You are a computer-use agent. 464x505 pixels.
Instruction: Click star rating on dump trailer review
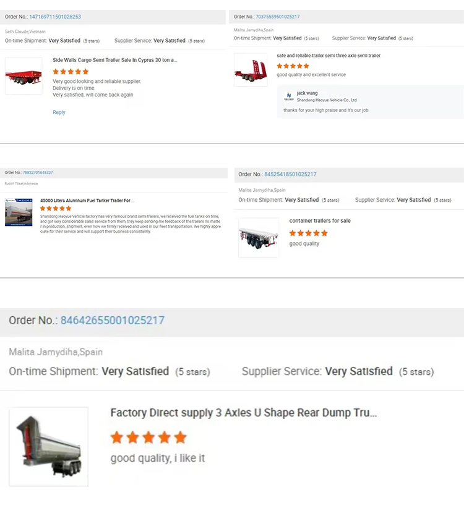pos(148,438)
